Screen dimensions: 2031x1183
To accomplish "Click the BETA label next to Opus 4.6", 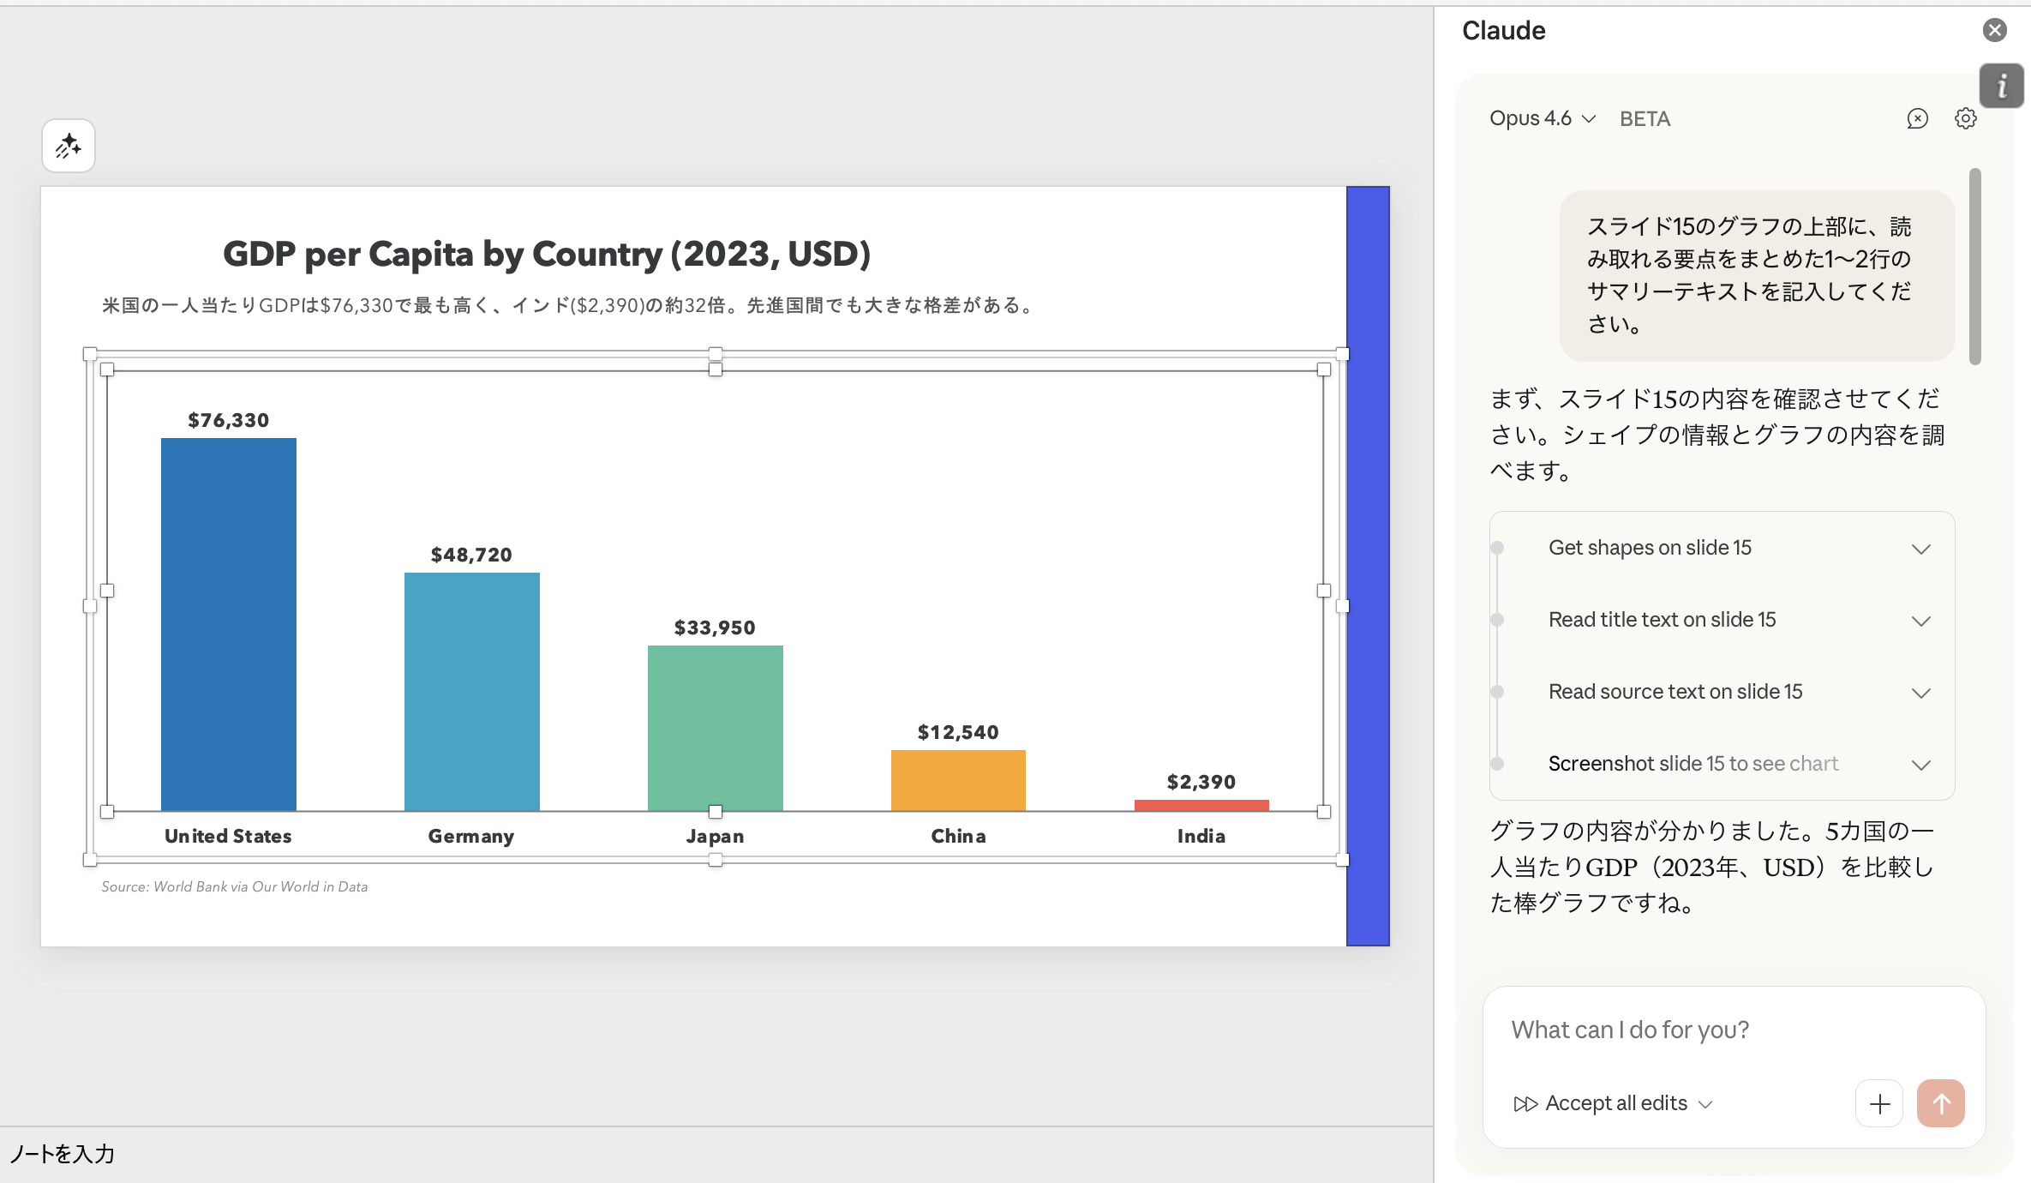I will coord(1645,118).
